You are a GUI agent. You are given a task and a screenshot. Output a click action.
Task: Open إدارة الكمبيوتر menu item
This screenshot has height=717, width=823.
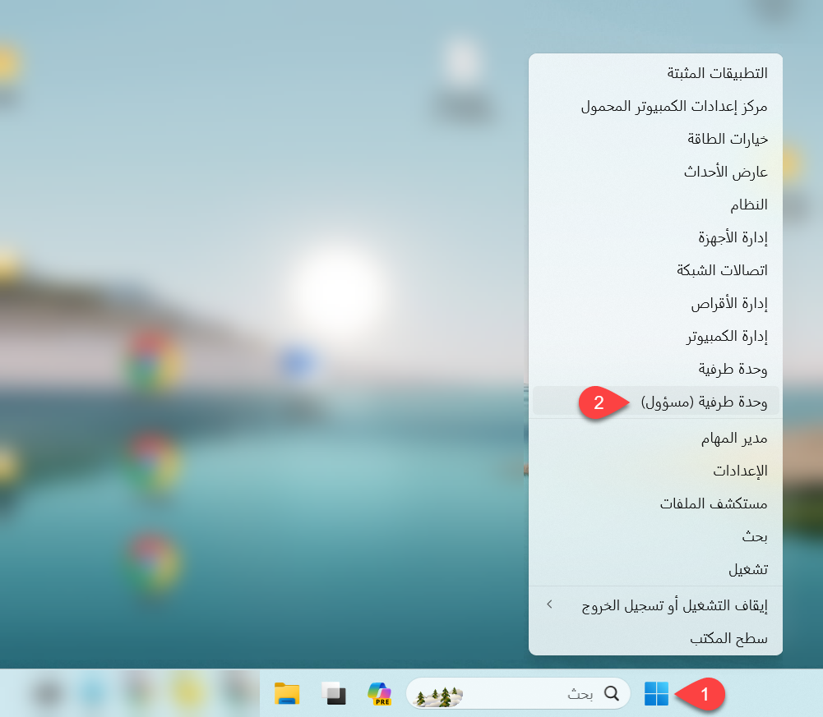click(x=655, y=336)
